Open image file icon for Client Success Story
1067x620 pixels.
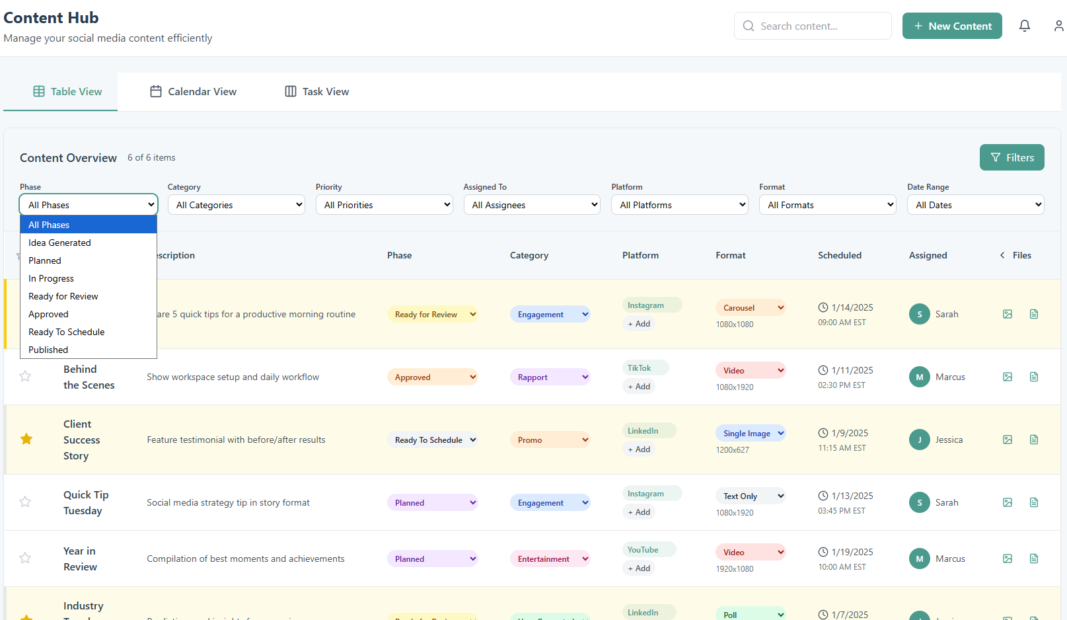(x=1008, y=440)
